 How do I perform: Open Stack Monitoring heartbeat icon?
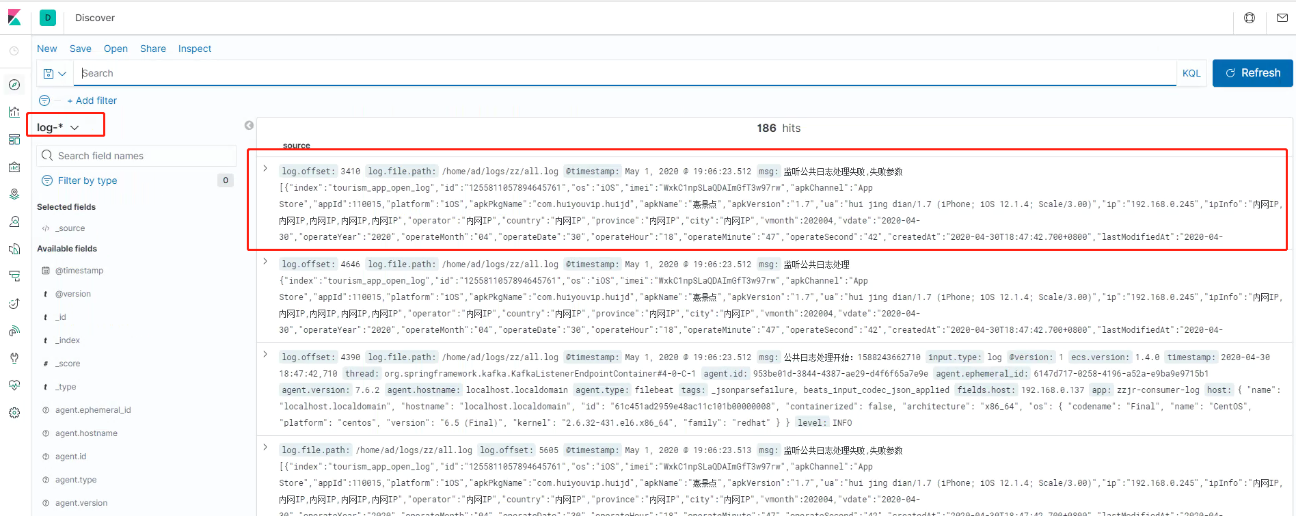click(14, 385)
